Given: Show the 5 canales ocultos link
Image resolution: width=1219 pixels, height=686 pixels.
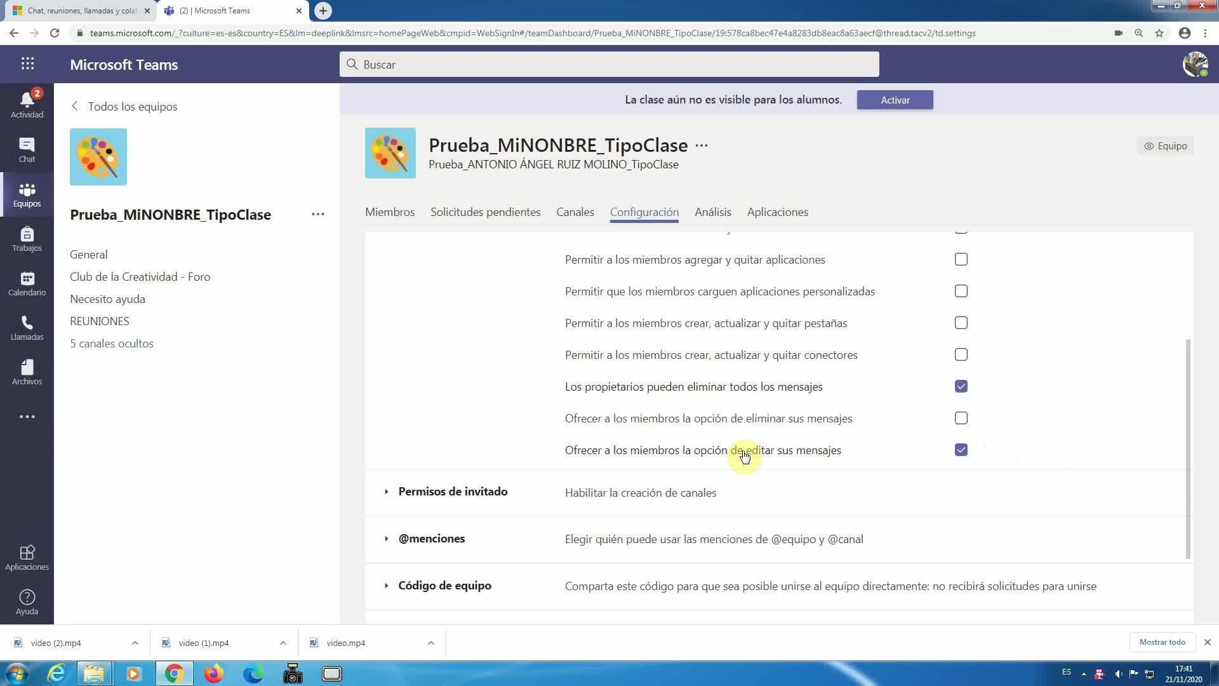Looking at the screenshot, I should [x=112, y=344].
